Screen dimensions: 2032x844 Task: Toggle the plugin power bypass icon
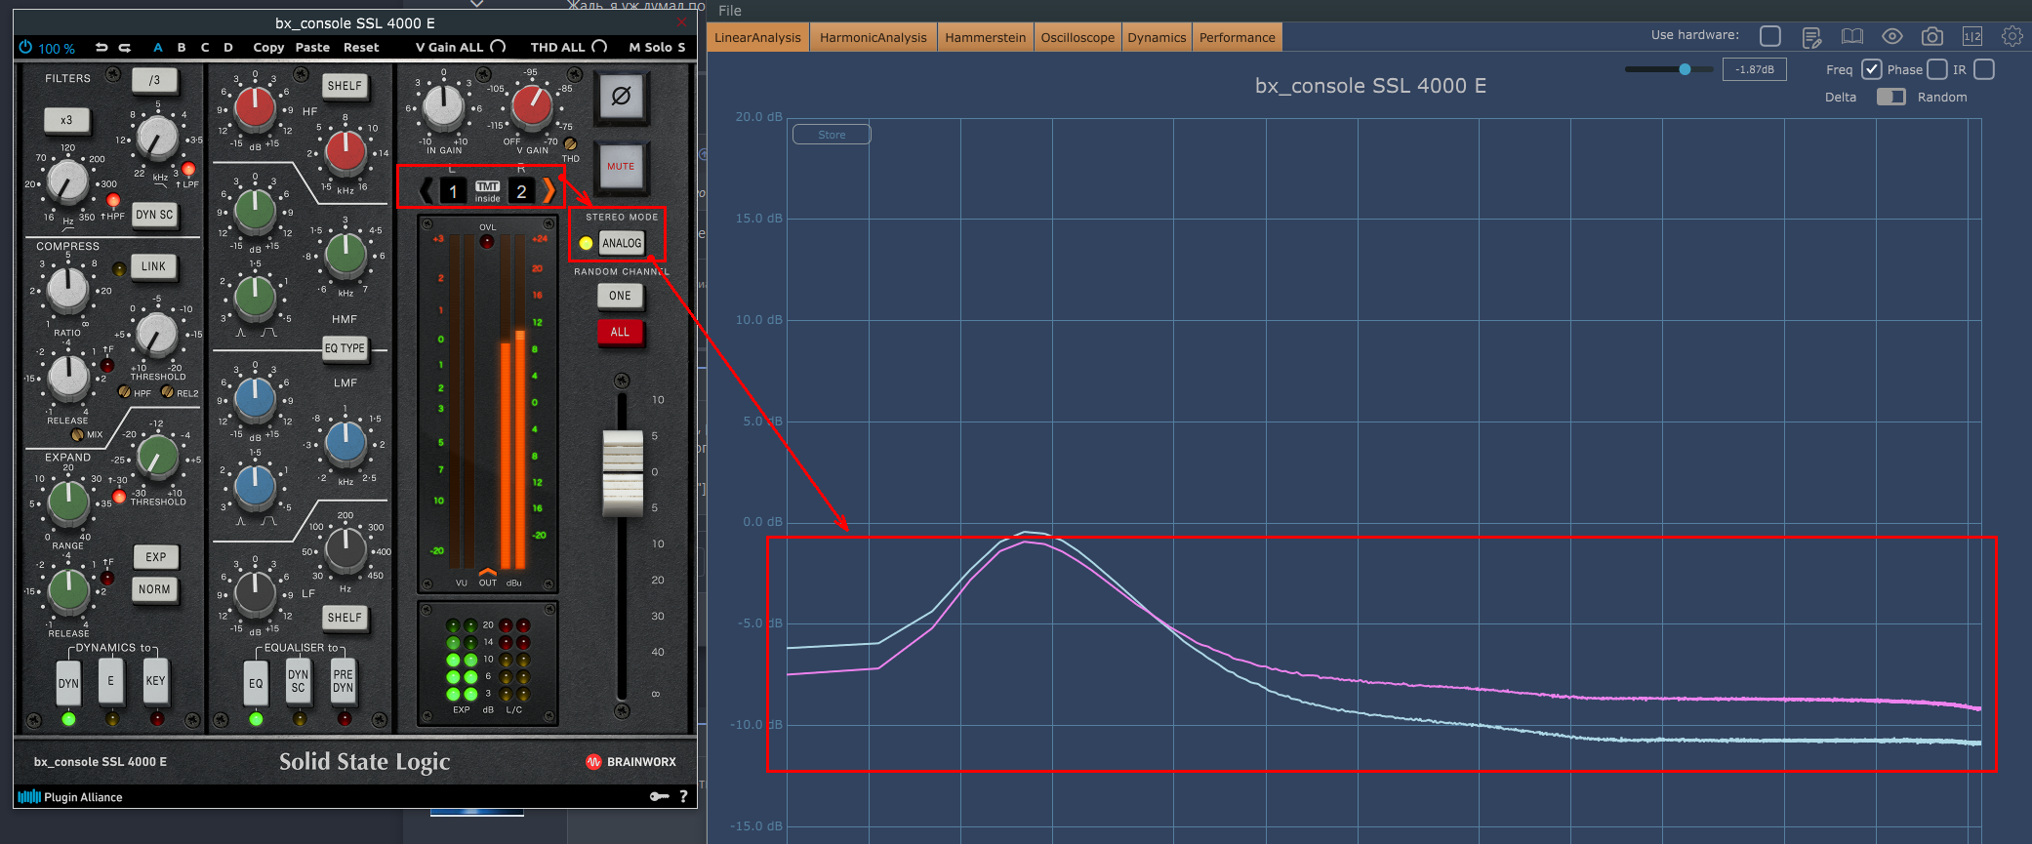tap(25, 47)
